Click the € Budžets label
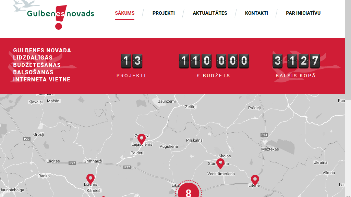Viewport: 351px width, 197px height. (214, 76)
